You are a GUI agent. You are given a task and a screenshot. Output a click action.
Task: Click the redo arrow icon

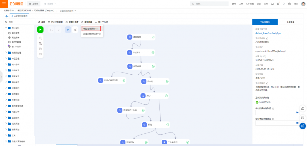pos(58,30)
